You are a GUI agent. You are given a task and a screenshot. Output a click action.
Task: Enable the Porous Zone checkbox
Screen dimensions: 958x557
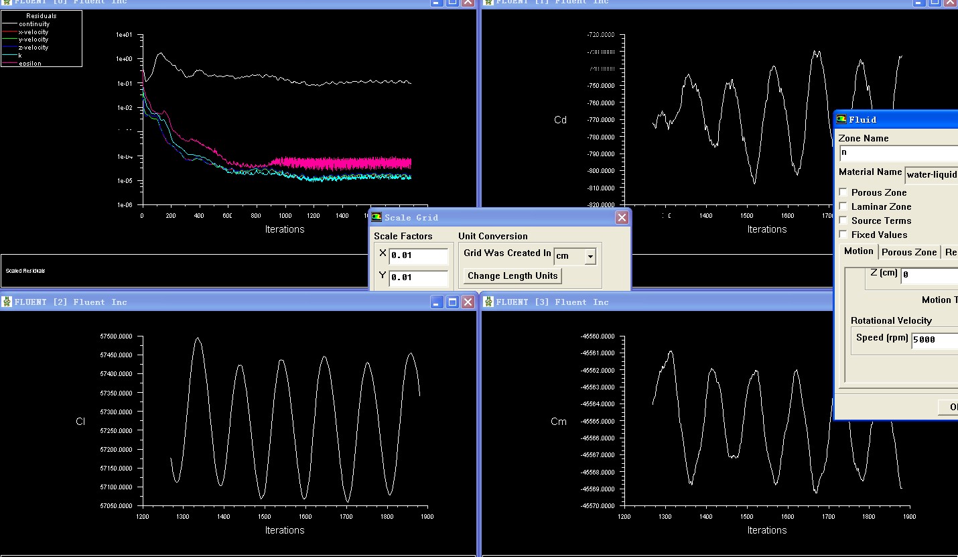843,192
